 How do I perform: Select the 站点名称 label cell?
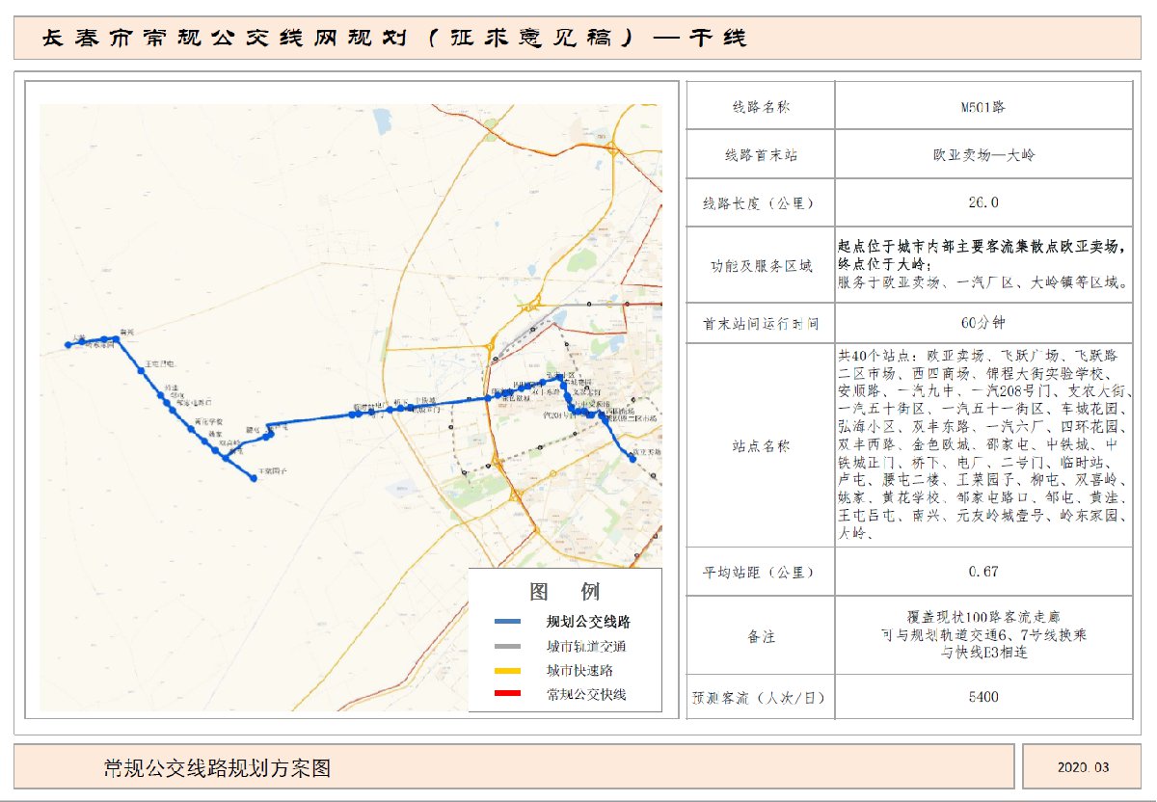(761, 446)
